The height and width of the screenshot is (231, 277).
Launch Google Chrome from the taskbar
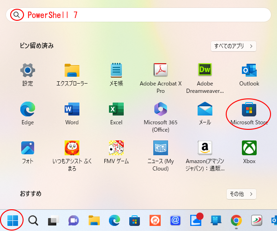click(x=236, y=220)
